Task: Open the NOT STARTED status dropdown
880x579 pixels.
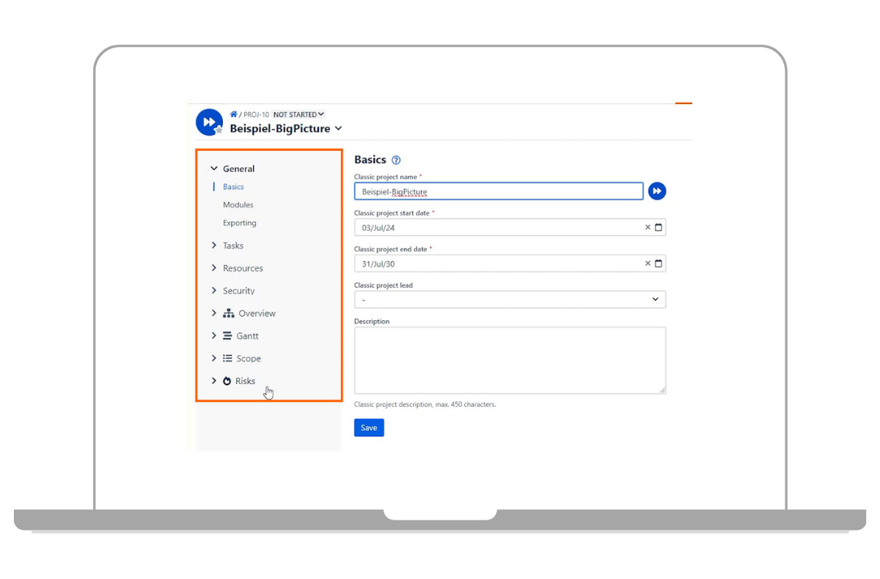Action: pos(298,114)
